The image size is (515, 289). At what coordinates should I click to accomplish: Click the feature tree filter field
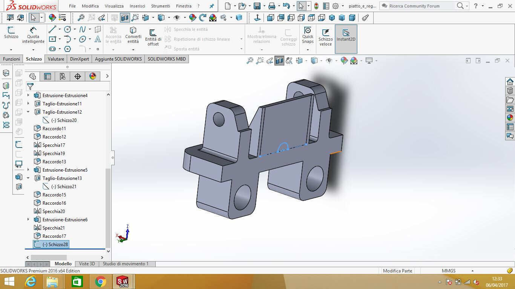click(68, 87)
